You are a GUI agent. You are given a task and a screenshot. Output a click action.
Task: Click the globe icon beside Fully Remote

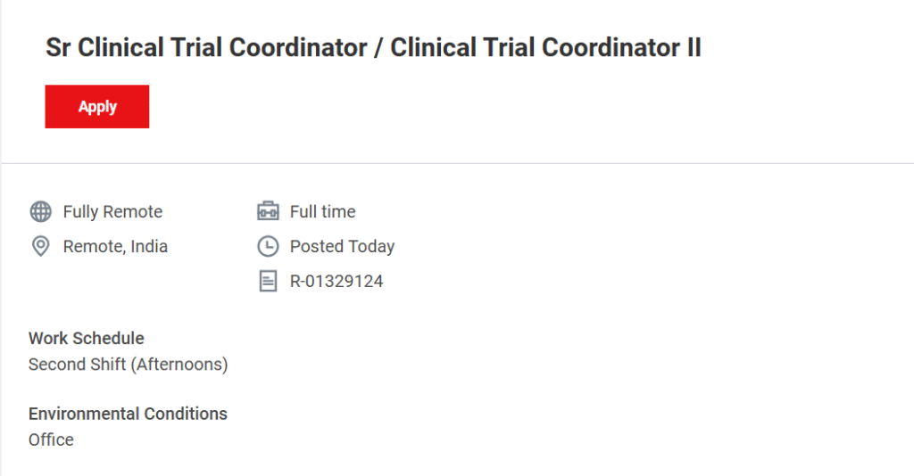tap(40, 211)
